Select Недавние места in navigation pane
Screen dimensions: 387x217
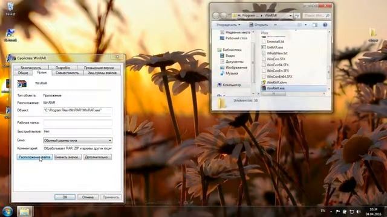(235, 32)
